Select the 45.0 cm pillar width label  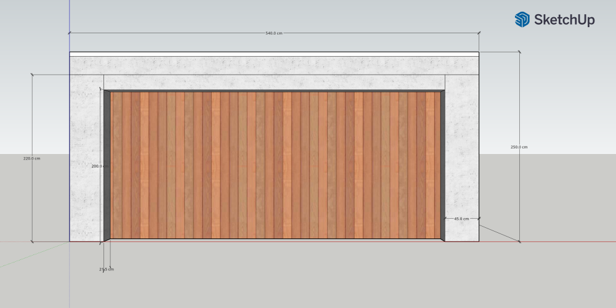point(461,219)
